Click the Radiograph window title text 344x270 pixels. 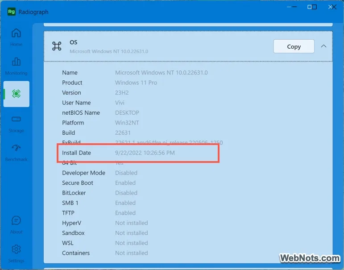33,12
